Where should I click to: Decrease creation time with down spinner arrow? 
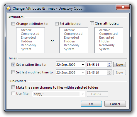[109, 66]
